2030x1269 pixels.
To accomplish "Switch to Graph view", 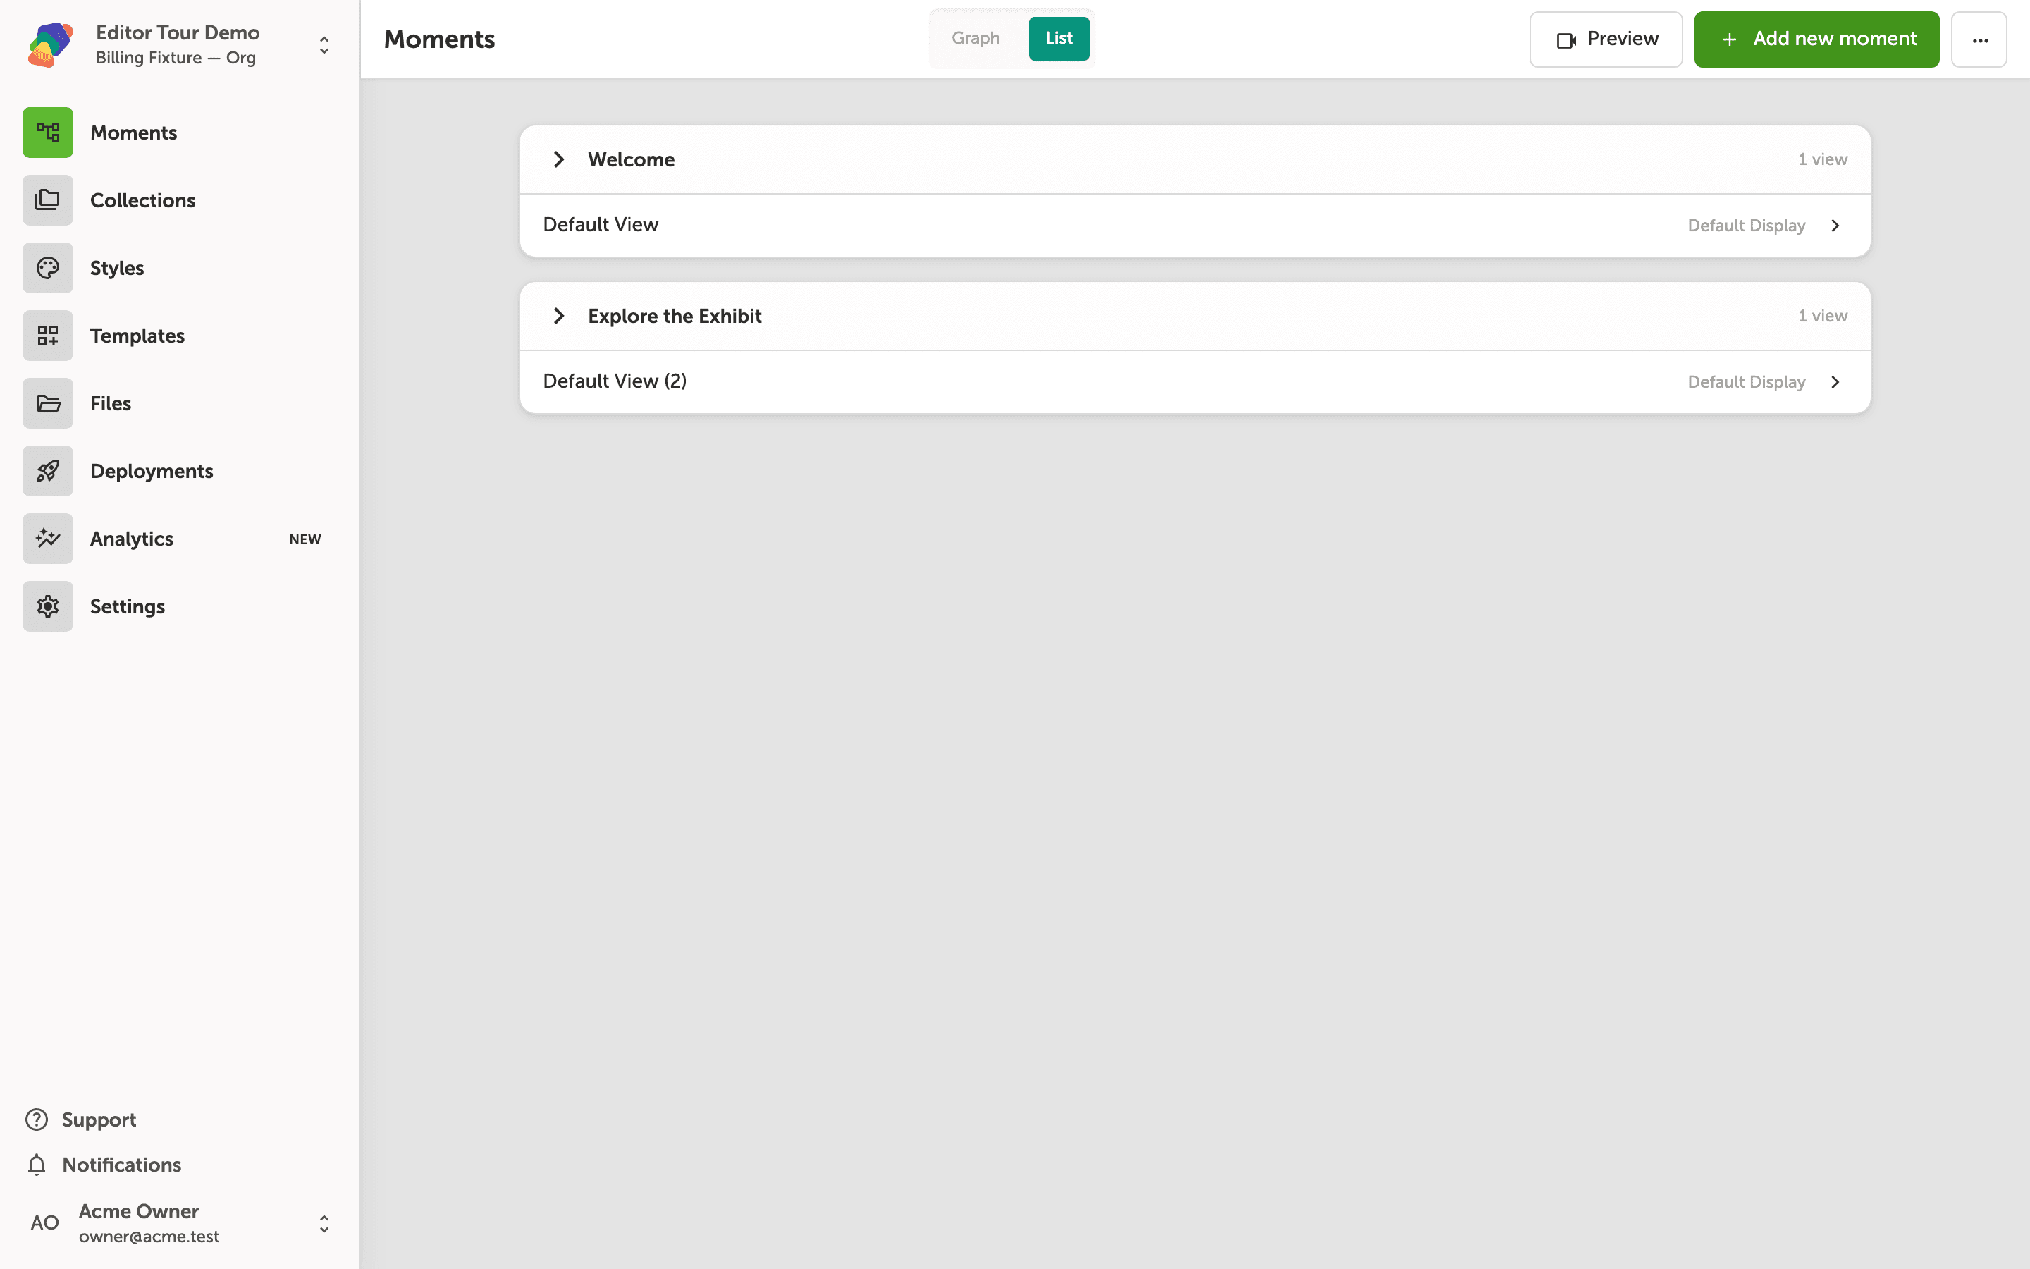I will [975, 38].
